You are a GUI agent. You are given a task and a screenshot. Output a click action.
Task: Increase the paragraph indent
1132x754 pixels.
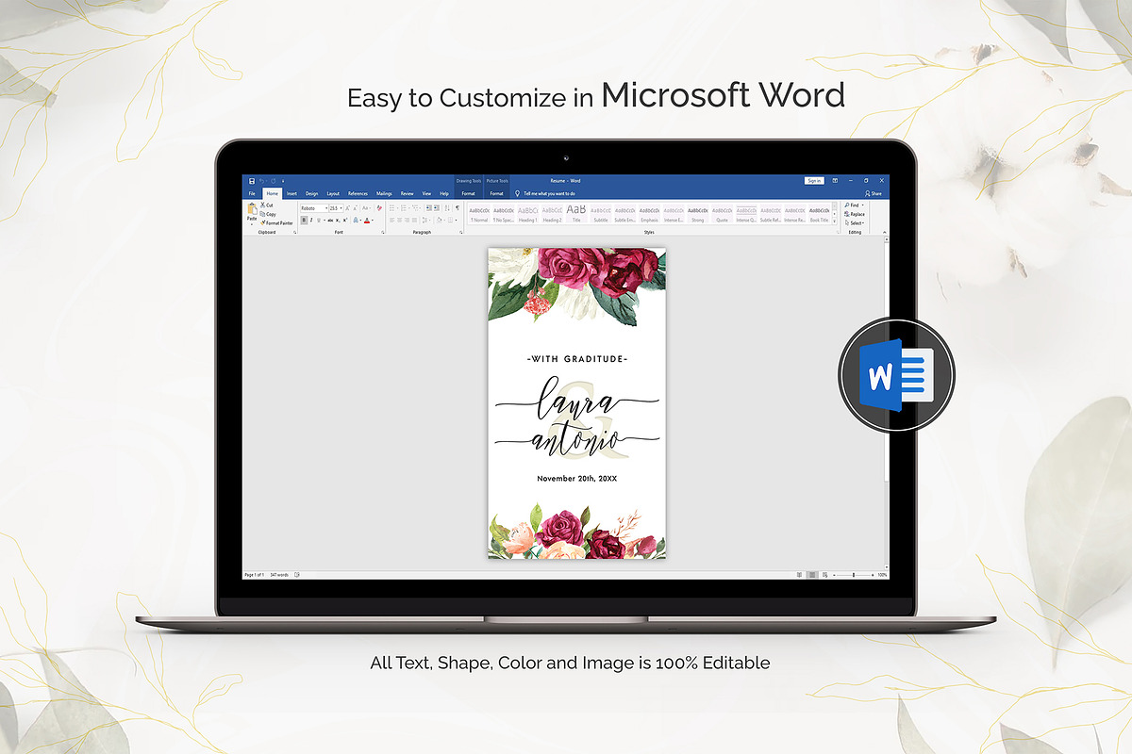[436, 207]
